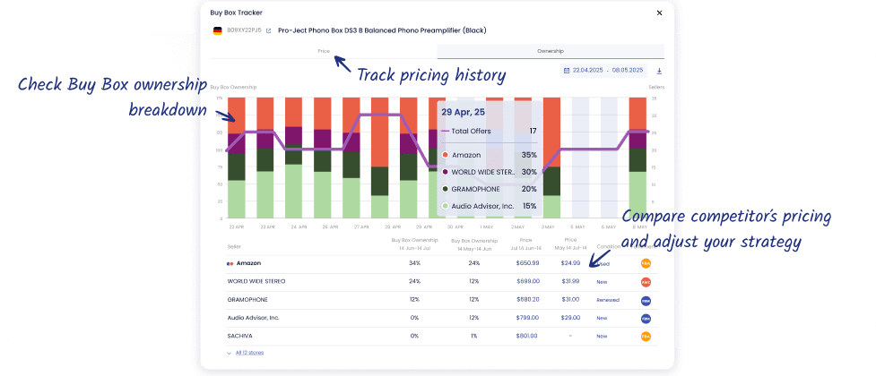Click the orange Amazon legend dot in the tooltip
This screenshot has height=376, width=876.
point(446,155)
